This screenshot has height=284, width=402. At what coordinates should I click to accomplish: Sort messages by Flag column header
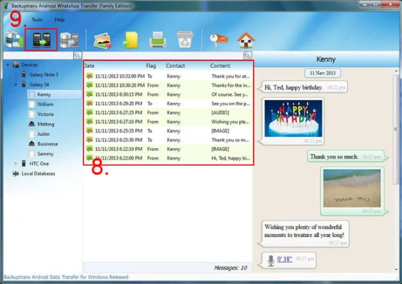click(x=151, y=66)
